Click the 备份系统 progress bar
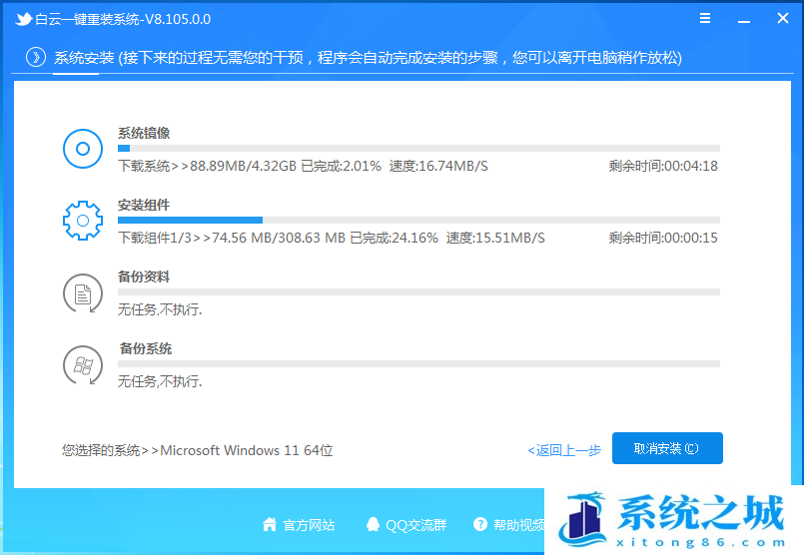 pos(418,364)
